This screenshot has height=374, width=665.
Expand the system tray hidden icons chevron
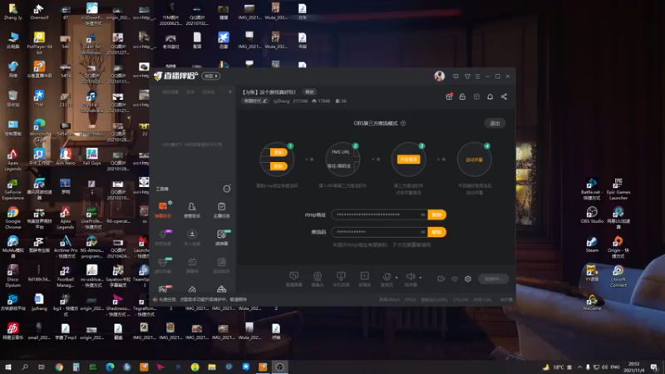(579, 367)
